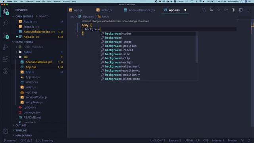The image size is (254, 143).
Task: Change language mode CSS in status bar
Action: pyautogui.click(x=206, y=140)
